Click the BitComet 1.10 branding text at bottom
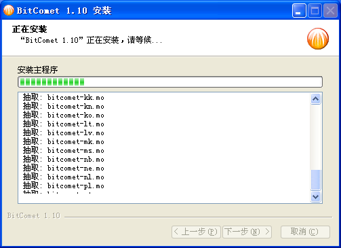Viewport: 341px width, 248px height. click(x=34, y=215)
